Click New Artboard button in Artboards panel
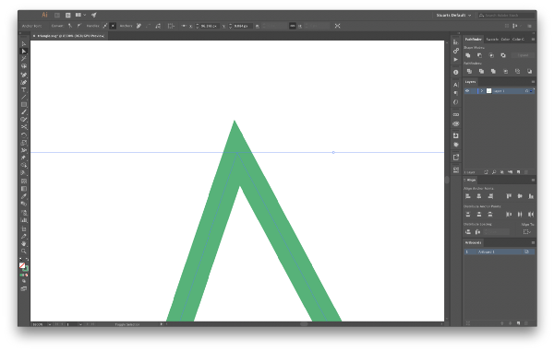554x351 pixels. pyautogui.click(x=518, y=323)
